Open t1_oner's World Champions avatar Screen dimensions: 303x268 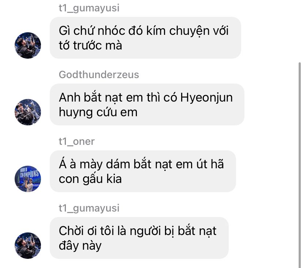click(x=28, y=179)
